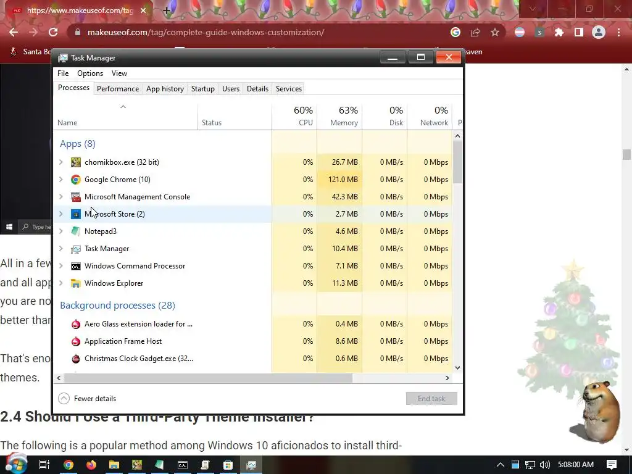Screen dimensions: 632x474
Task: Open Chrome profile avatar
Action: (x=599, y=32)
